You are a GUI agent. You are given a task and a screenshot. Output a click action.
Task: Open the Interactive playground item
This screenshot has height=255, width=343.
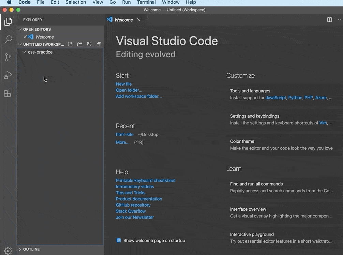[x=281, y=238]
